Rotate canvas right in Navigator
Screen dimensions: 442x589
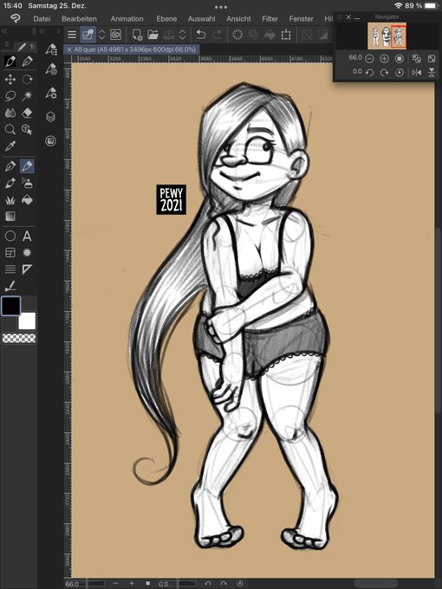tap(384, 72)
